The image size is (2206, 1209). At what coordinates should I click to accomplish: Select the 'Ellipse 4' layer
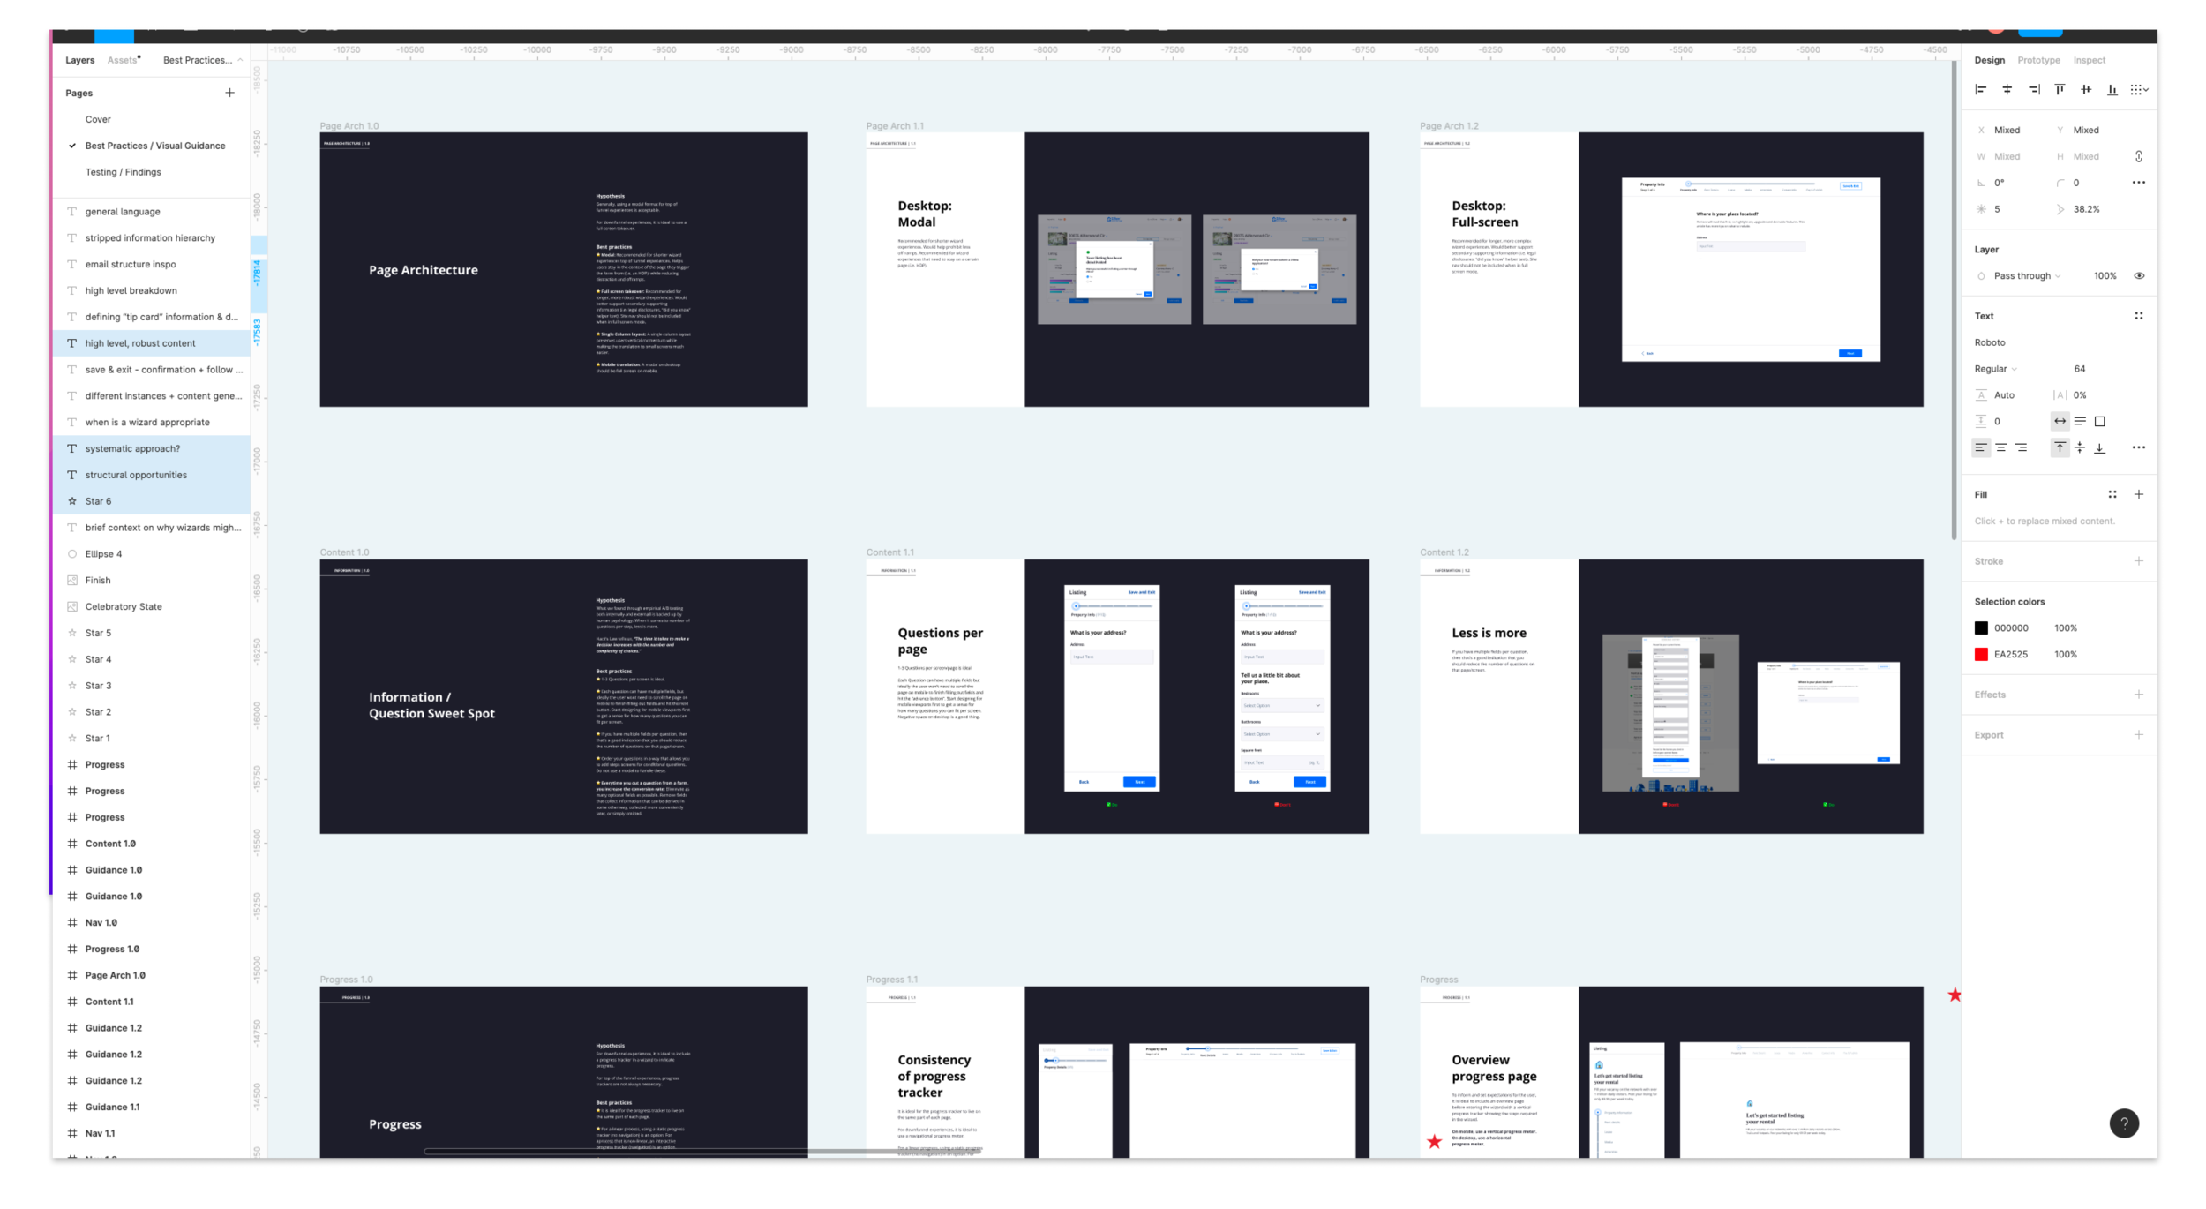click(x=103, y=554)
